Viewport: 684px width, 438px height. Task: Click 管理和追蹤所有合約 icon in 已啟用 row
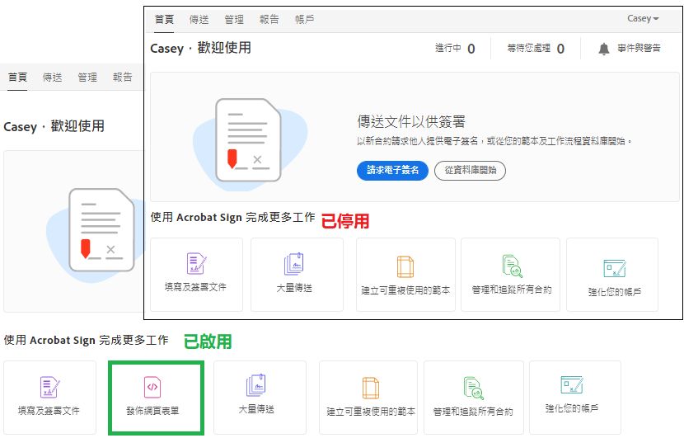click(473, 389)
